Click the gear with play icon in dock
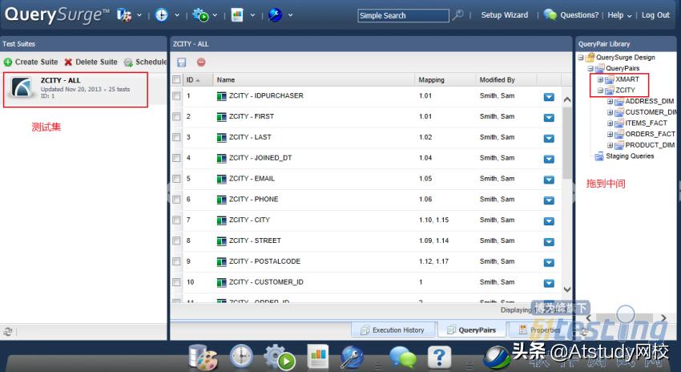 tap(280, 357)
